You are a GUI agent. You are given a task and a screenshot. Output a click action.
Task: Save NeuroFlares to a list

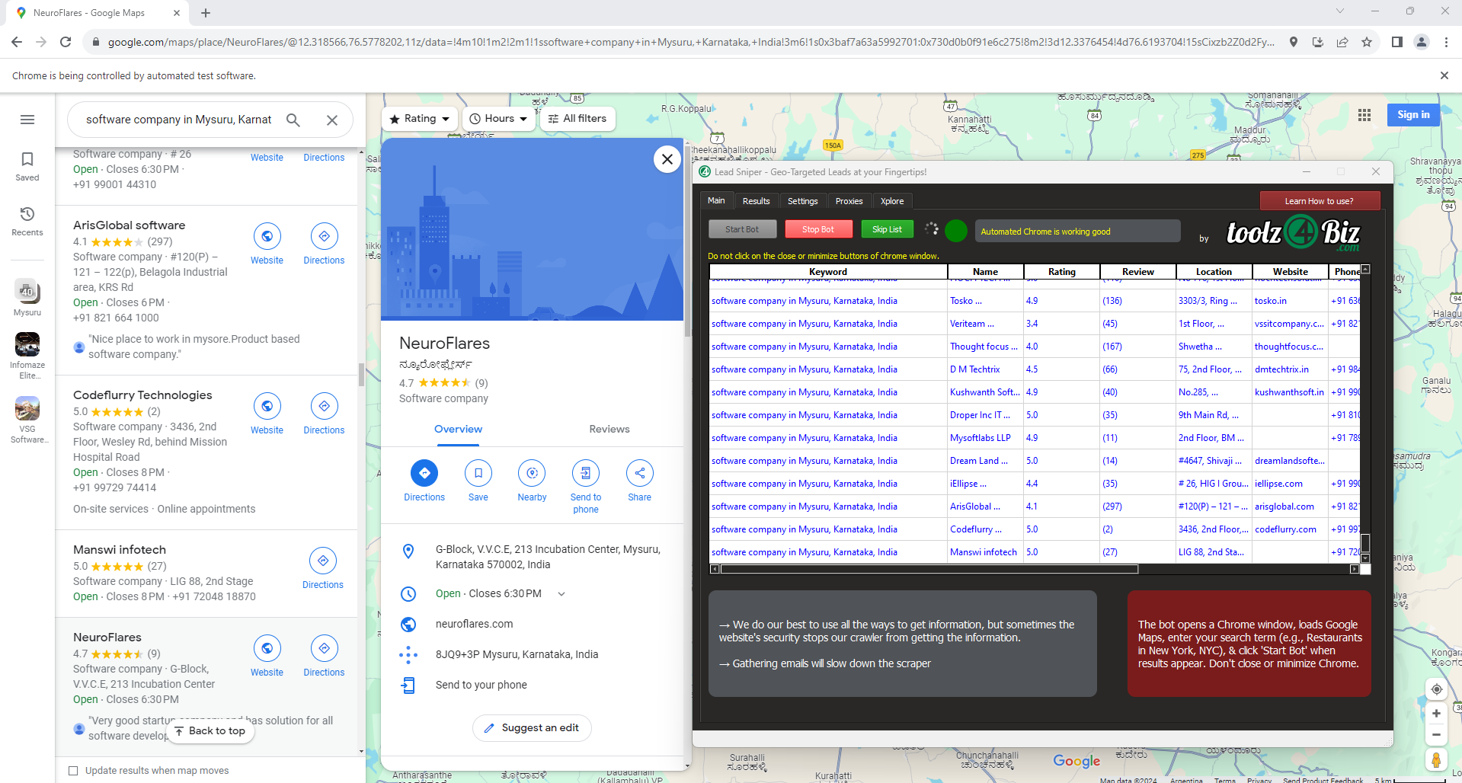pos(478,473)
